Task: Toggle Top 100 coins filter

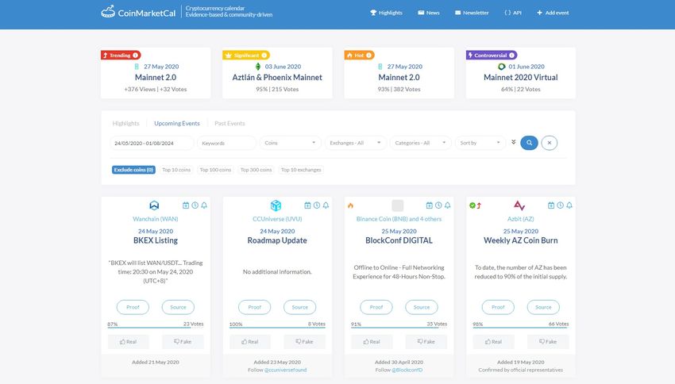Action: pos(215,170)
